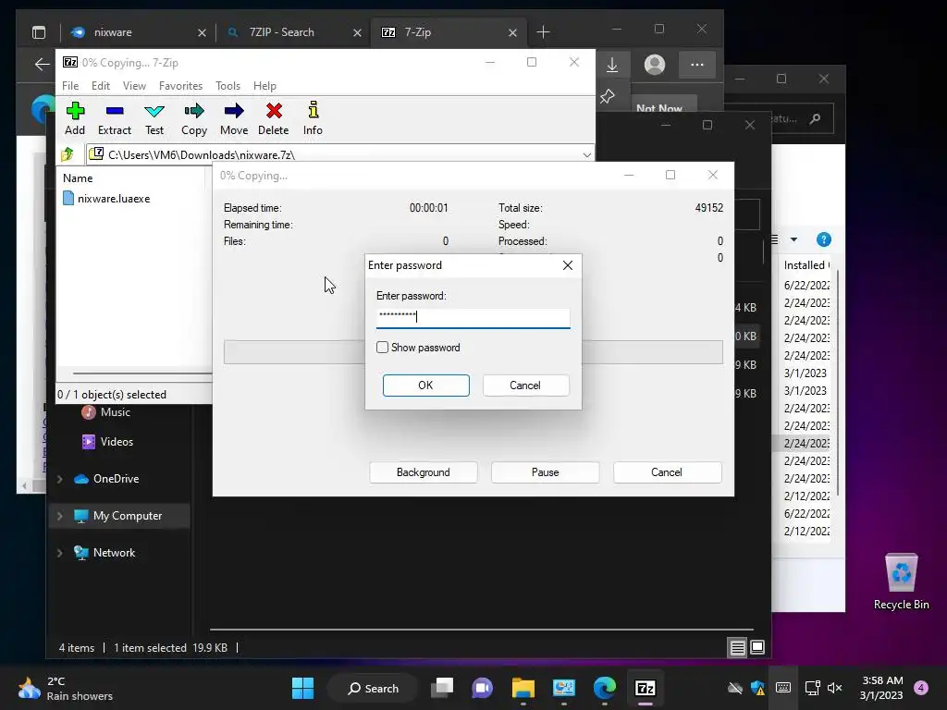The width and height of the screenshot is (947, 710).
Task: Expand the 7-Zip address path dropdown
Action: (x=586, y=155)
